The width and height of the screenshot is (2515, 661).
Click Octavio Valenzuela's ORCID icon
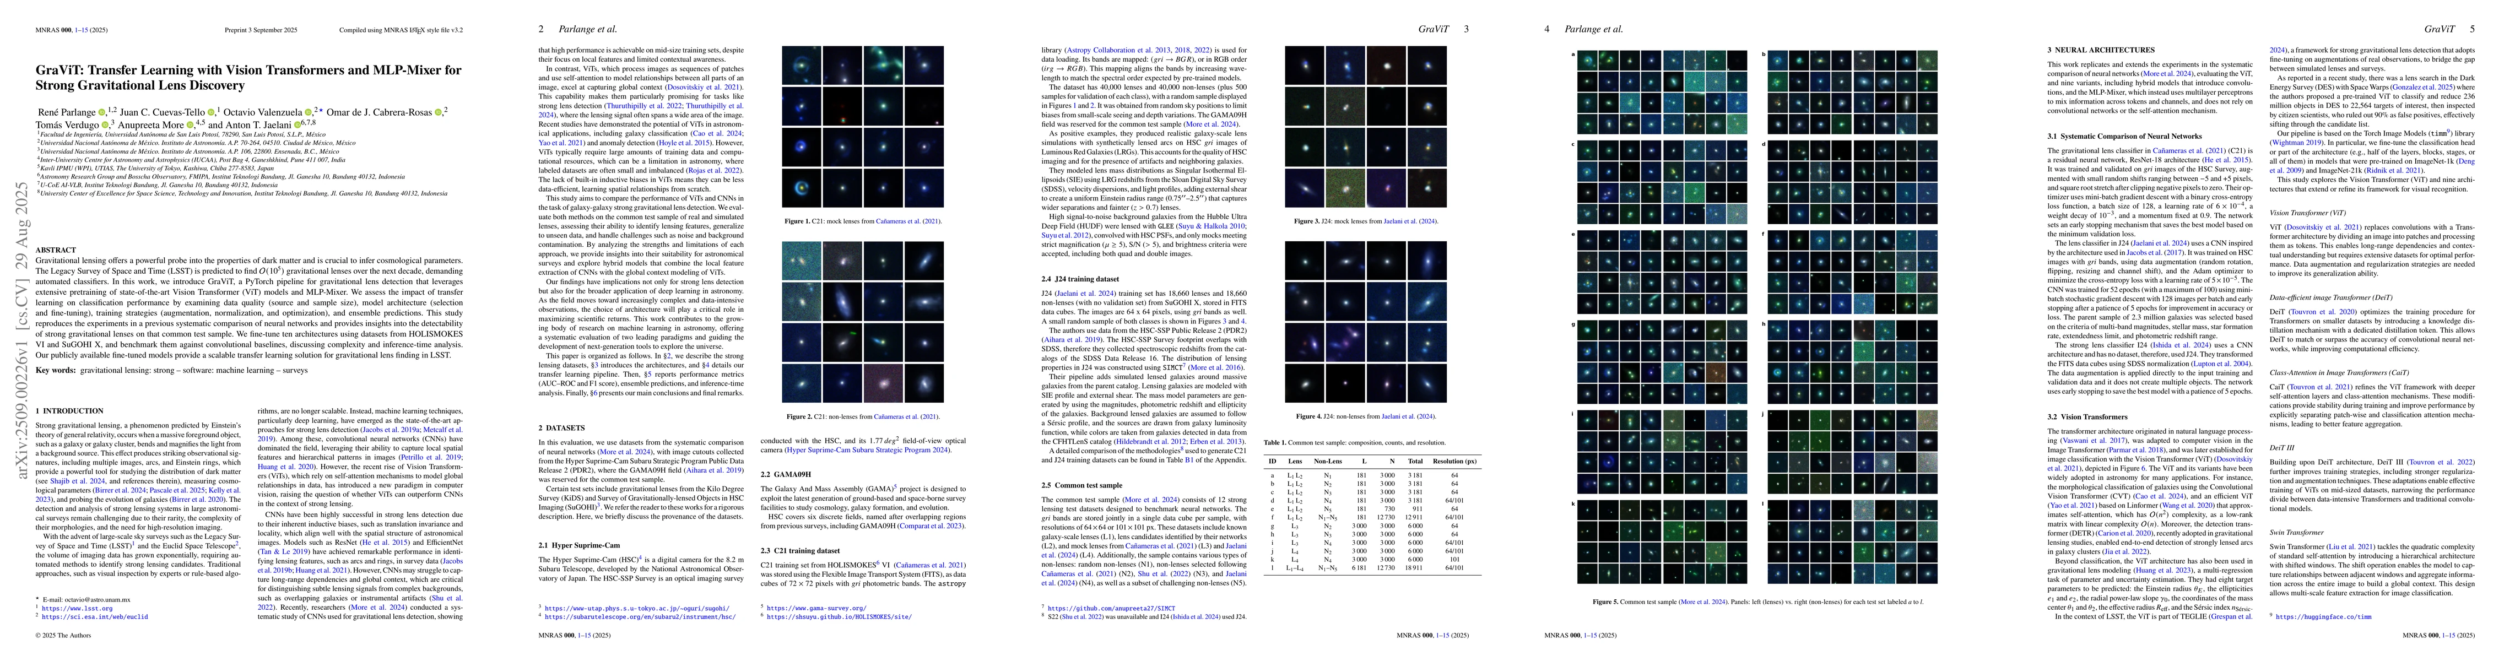pos(309,112)
